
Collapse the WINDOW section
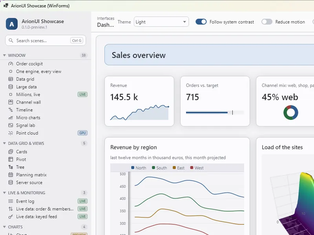click(x=4, y=55)
